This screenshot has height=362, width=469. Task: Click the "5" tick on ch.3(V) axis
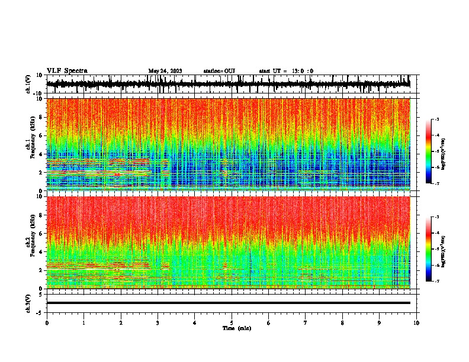(41, 295)
